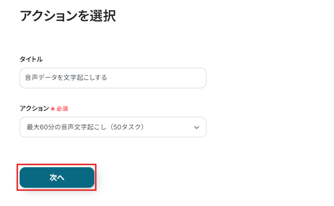Expand the アクション dropdown chevron
The width and height of the screenshot is (334, 206).
click(197, 127)
